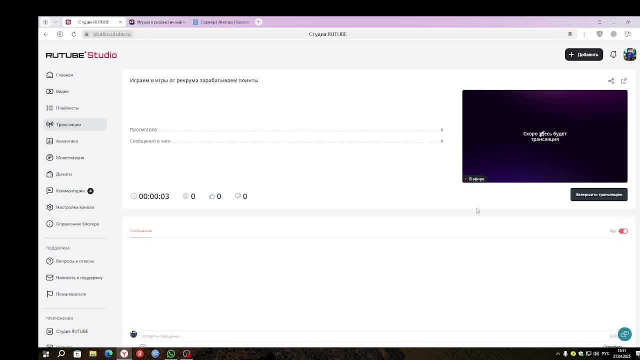The width and height of the screenshot is (640, 360).
Task: Go to Плейлисты section
Action: 75,108
